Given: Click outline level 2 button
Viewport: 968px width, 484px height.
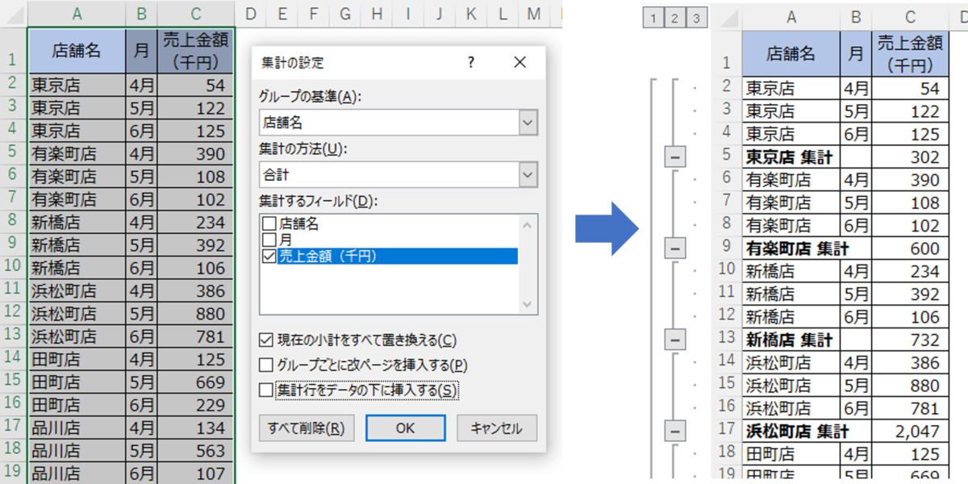Looking at the screenshot, I should coord(674,17).
